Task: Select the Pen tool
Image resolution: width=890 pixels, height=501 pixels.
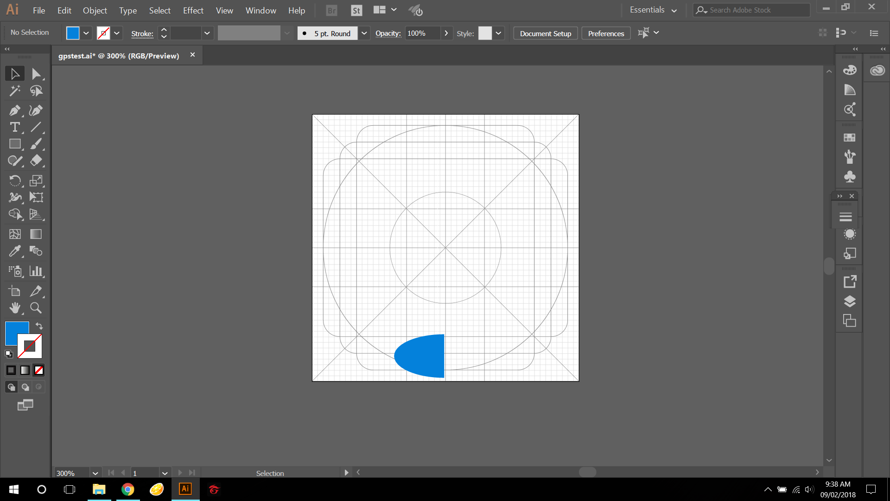Action: pos(14,110)
